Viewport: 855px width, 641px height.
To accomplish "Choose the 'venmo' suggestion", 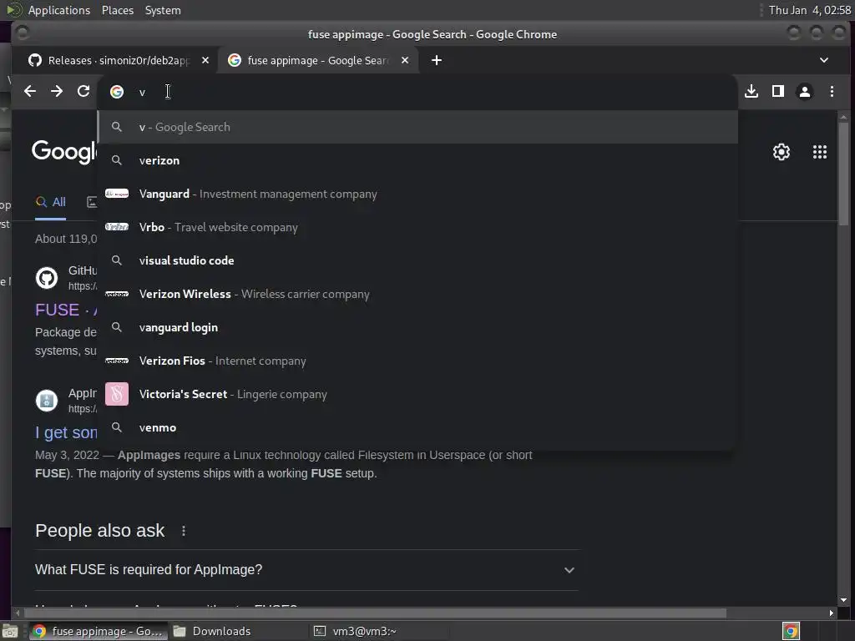I will pos(417,428).
